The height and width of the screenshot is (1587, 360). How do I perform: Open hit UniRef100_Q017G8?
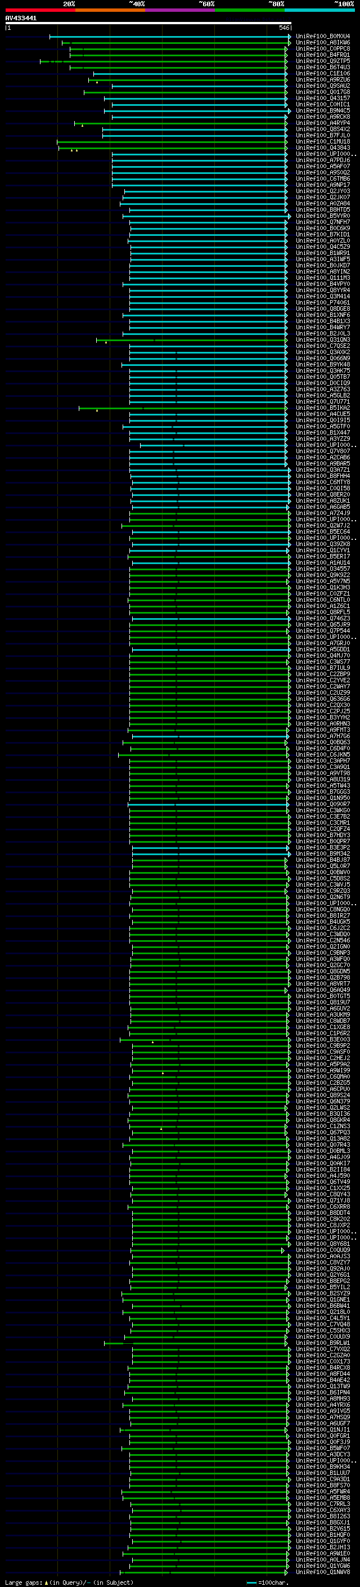coord(323,92)
